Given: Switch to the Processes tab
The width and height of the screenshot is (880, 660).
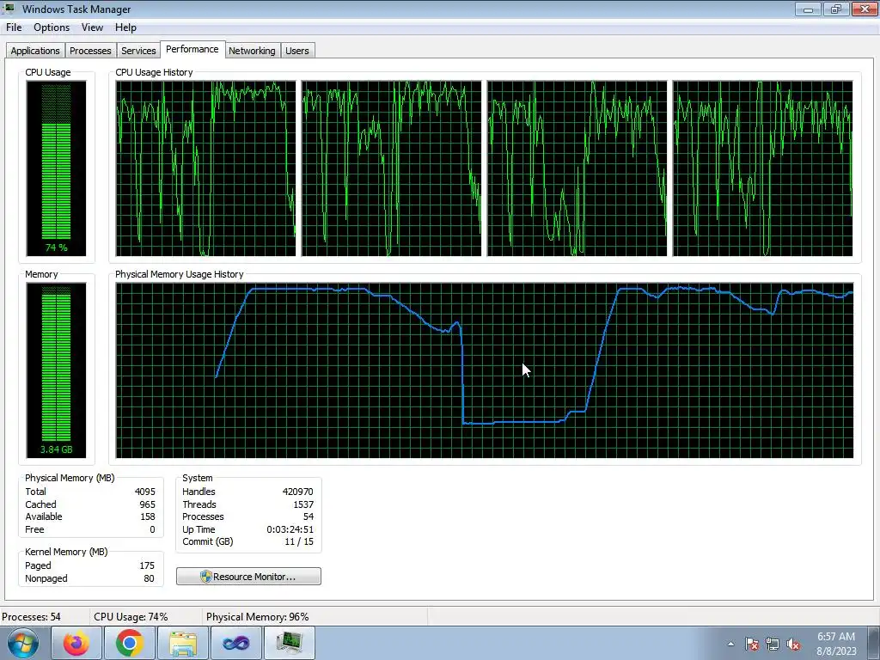Looking at the screenshot, I should (90, 51).
